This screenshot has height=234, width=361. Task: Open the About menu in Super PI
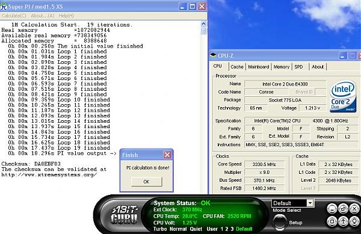coord(42,16)
